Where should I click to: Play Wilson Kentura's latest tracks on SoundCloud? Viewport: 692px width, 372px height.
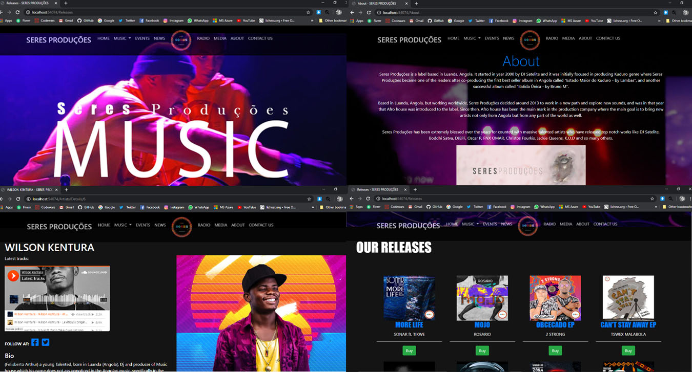13,276
